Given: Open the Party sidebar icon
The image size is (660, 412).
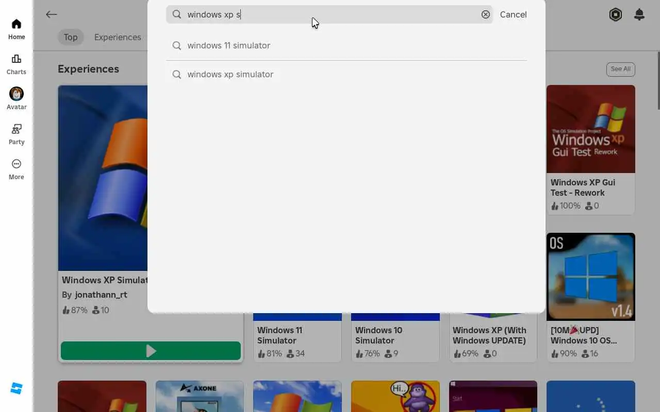Looking at the screenshot, I should click(x=16, y=134).
